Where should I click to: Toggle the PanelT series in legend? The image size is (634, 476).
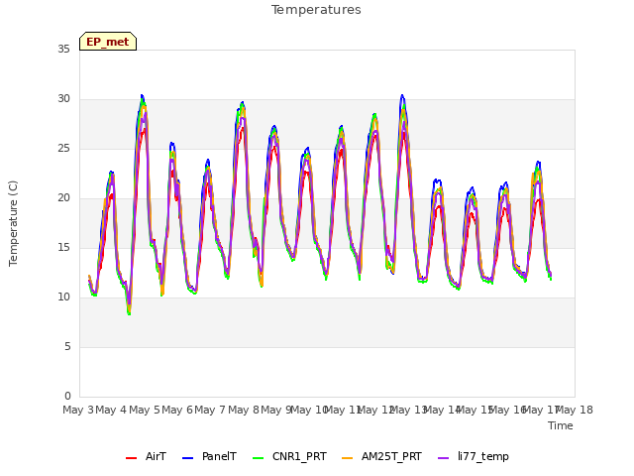click(x=209, y=457)
